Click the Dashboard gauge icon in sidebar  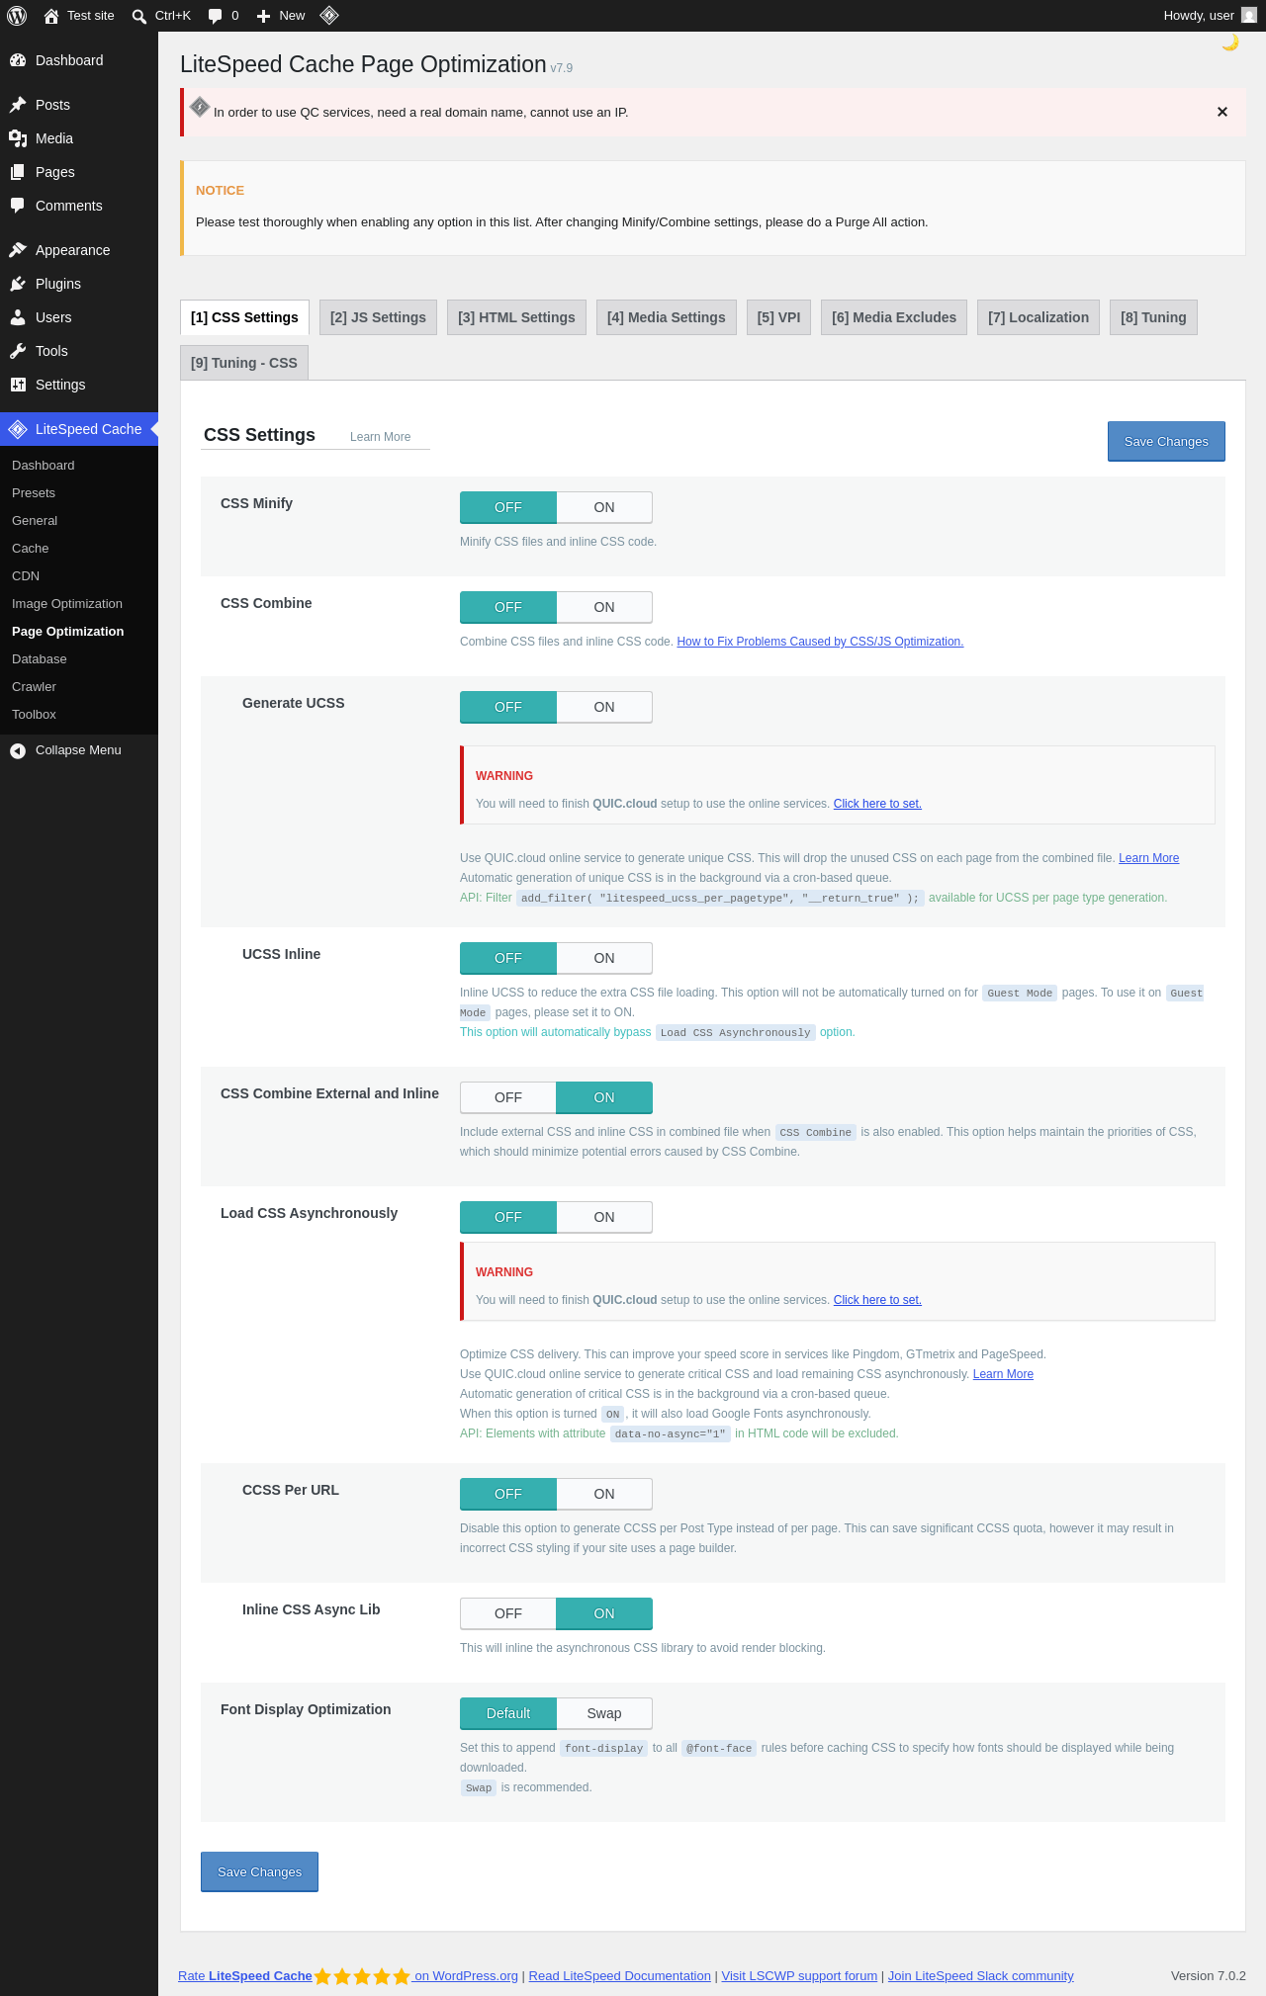pos(18,60)
